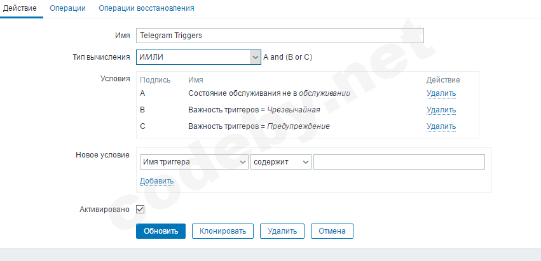Remove the Чрезвычайная severity condition B

[x=441, y=110]
